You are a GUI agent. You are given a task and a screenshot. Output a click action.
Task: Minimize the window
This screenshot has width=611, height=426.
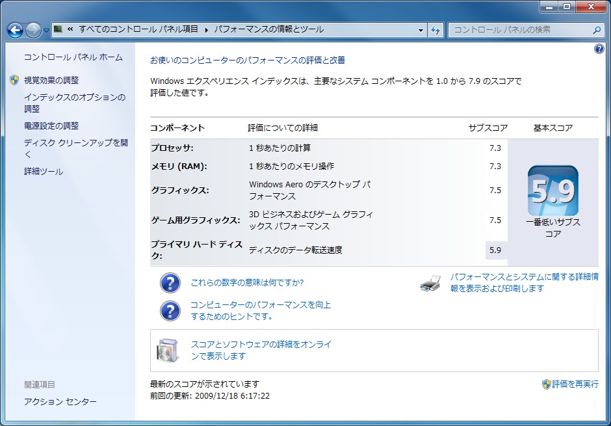pyautogui.click(x=549, y=7)
